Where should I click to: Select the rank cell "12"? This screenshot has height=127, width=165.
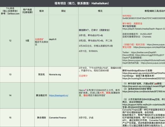(x=10, y=41)
